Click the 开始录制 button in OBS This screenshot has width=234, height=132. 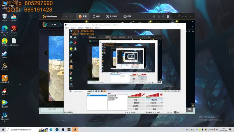pos(153,103)
